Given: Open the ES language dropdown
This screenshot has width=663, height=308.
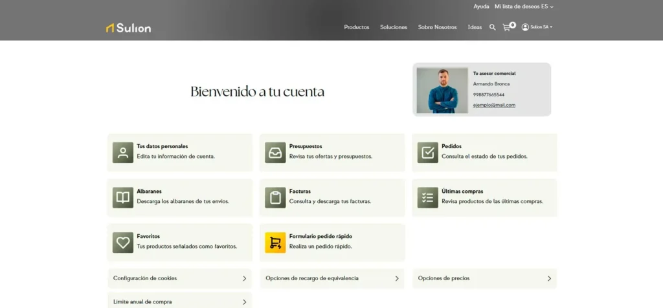Looking at the screenshot, I should (x=547, y=6).
